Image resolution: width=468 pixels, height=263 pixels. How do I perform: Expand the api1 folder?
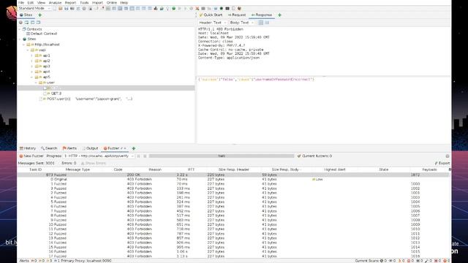[x=32, y=56]
